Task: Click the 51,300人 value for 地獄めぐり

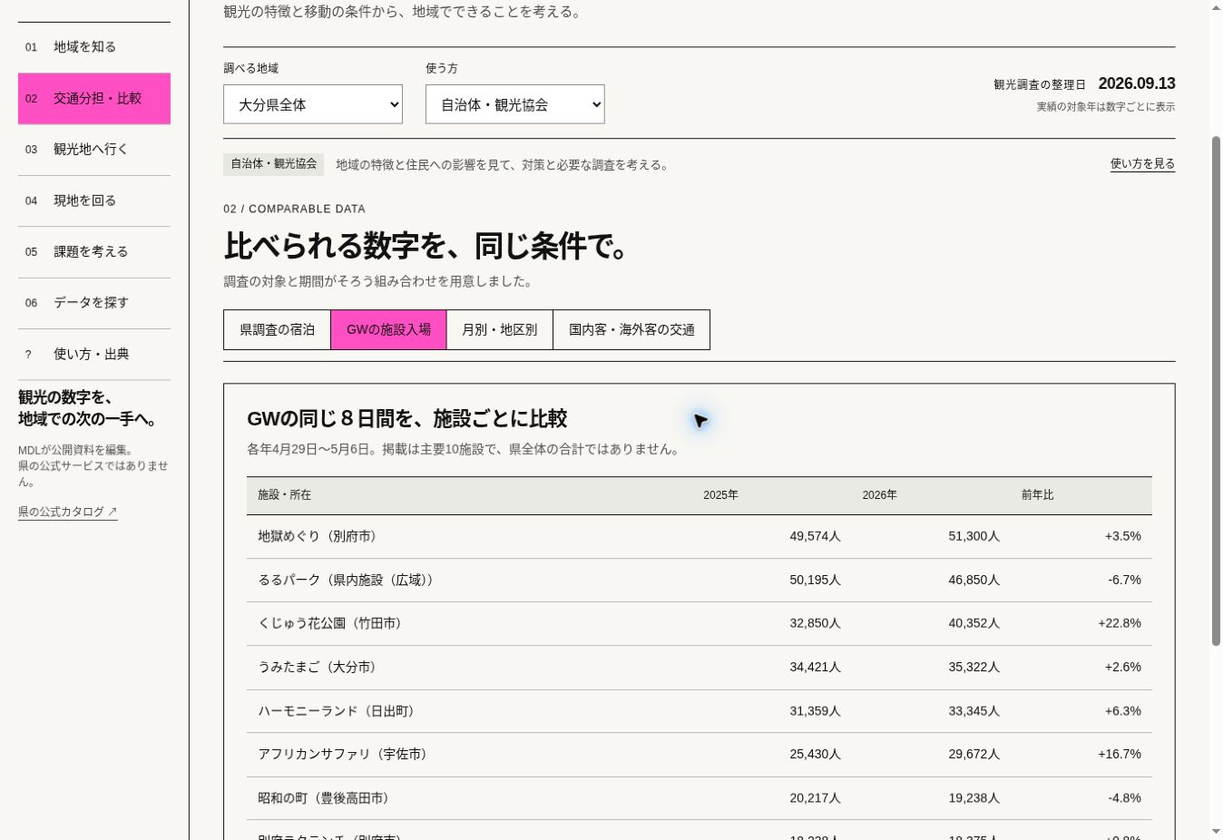Action: click(x=974, y=536)
